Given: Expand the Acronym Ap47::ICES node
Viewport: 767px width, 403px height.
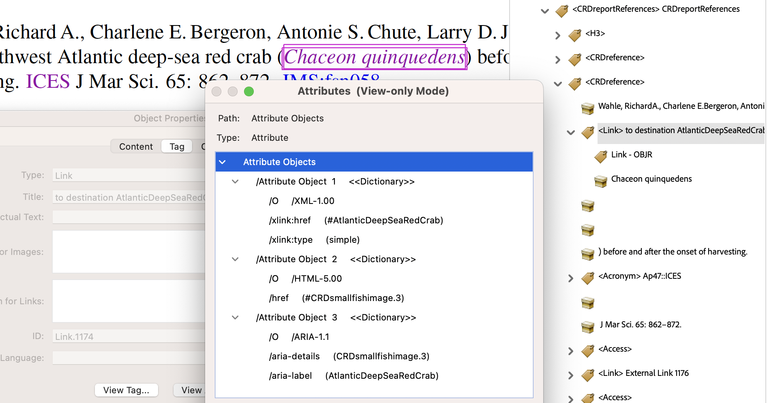Looking at the screenshot, I should point(571,278).
